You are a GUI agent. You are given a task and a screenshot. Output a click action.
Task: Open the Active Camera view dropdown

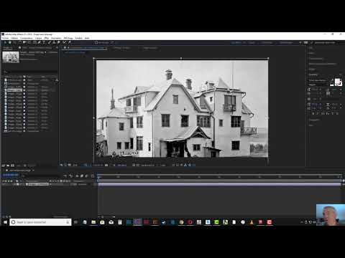click(147, 165)
